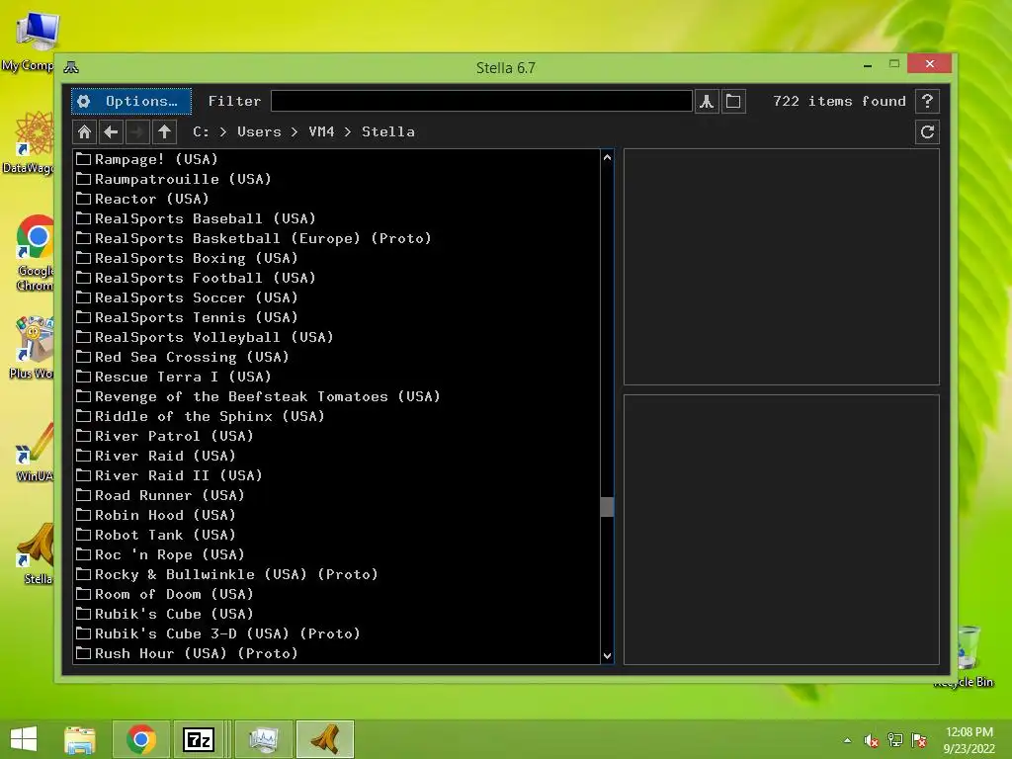Select Rush Hour (USA) (Proto) entry
The image size is (1012, 759).
[x=337, y=654]
